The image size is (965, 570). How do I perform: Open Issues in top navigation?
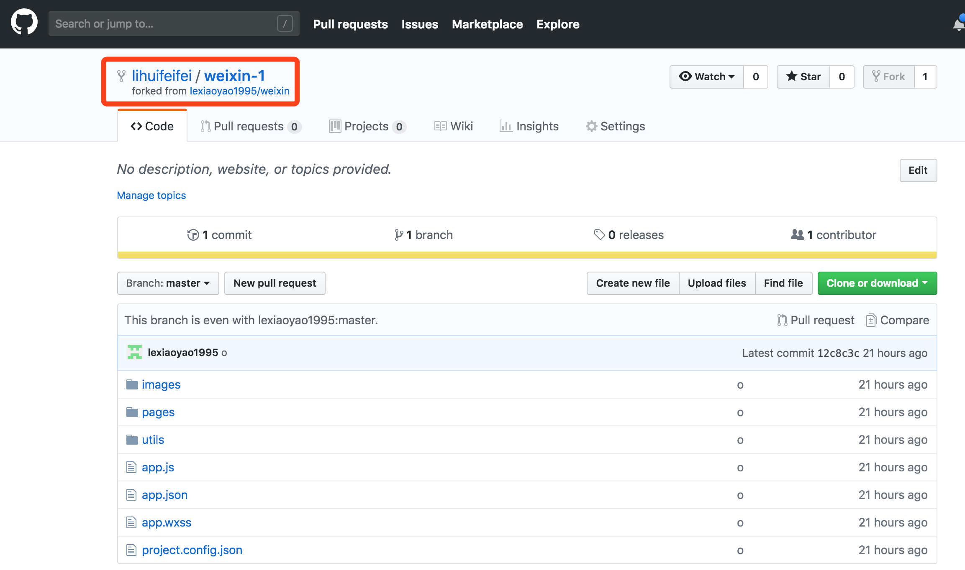(420, 24)
